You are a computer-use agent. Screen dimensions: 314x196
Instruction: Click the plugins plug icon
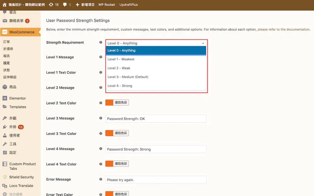5,127
